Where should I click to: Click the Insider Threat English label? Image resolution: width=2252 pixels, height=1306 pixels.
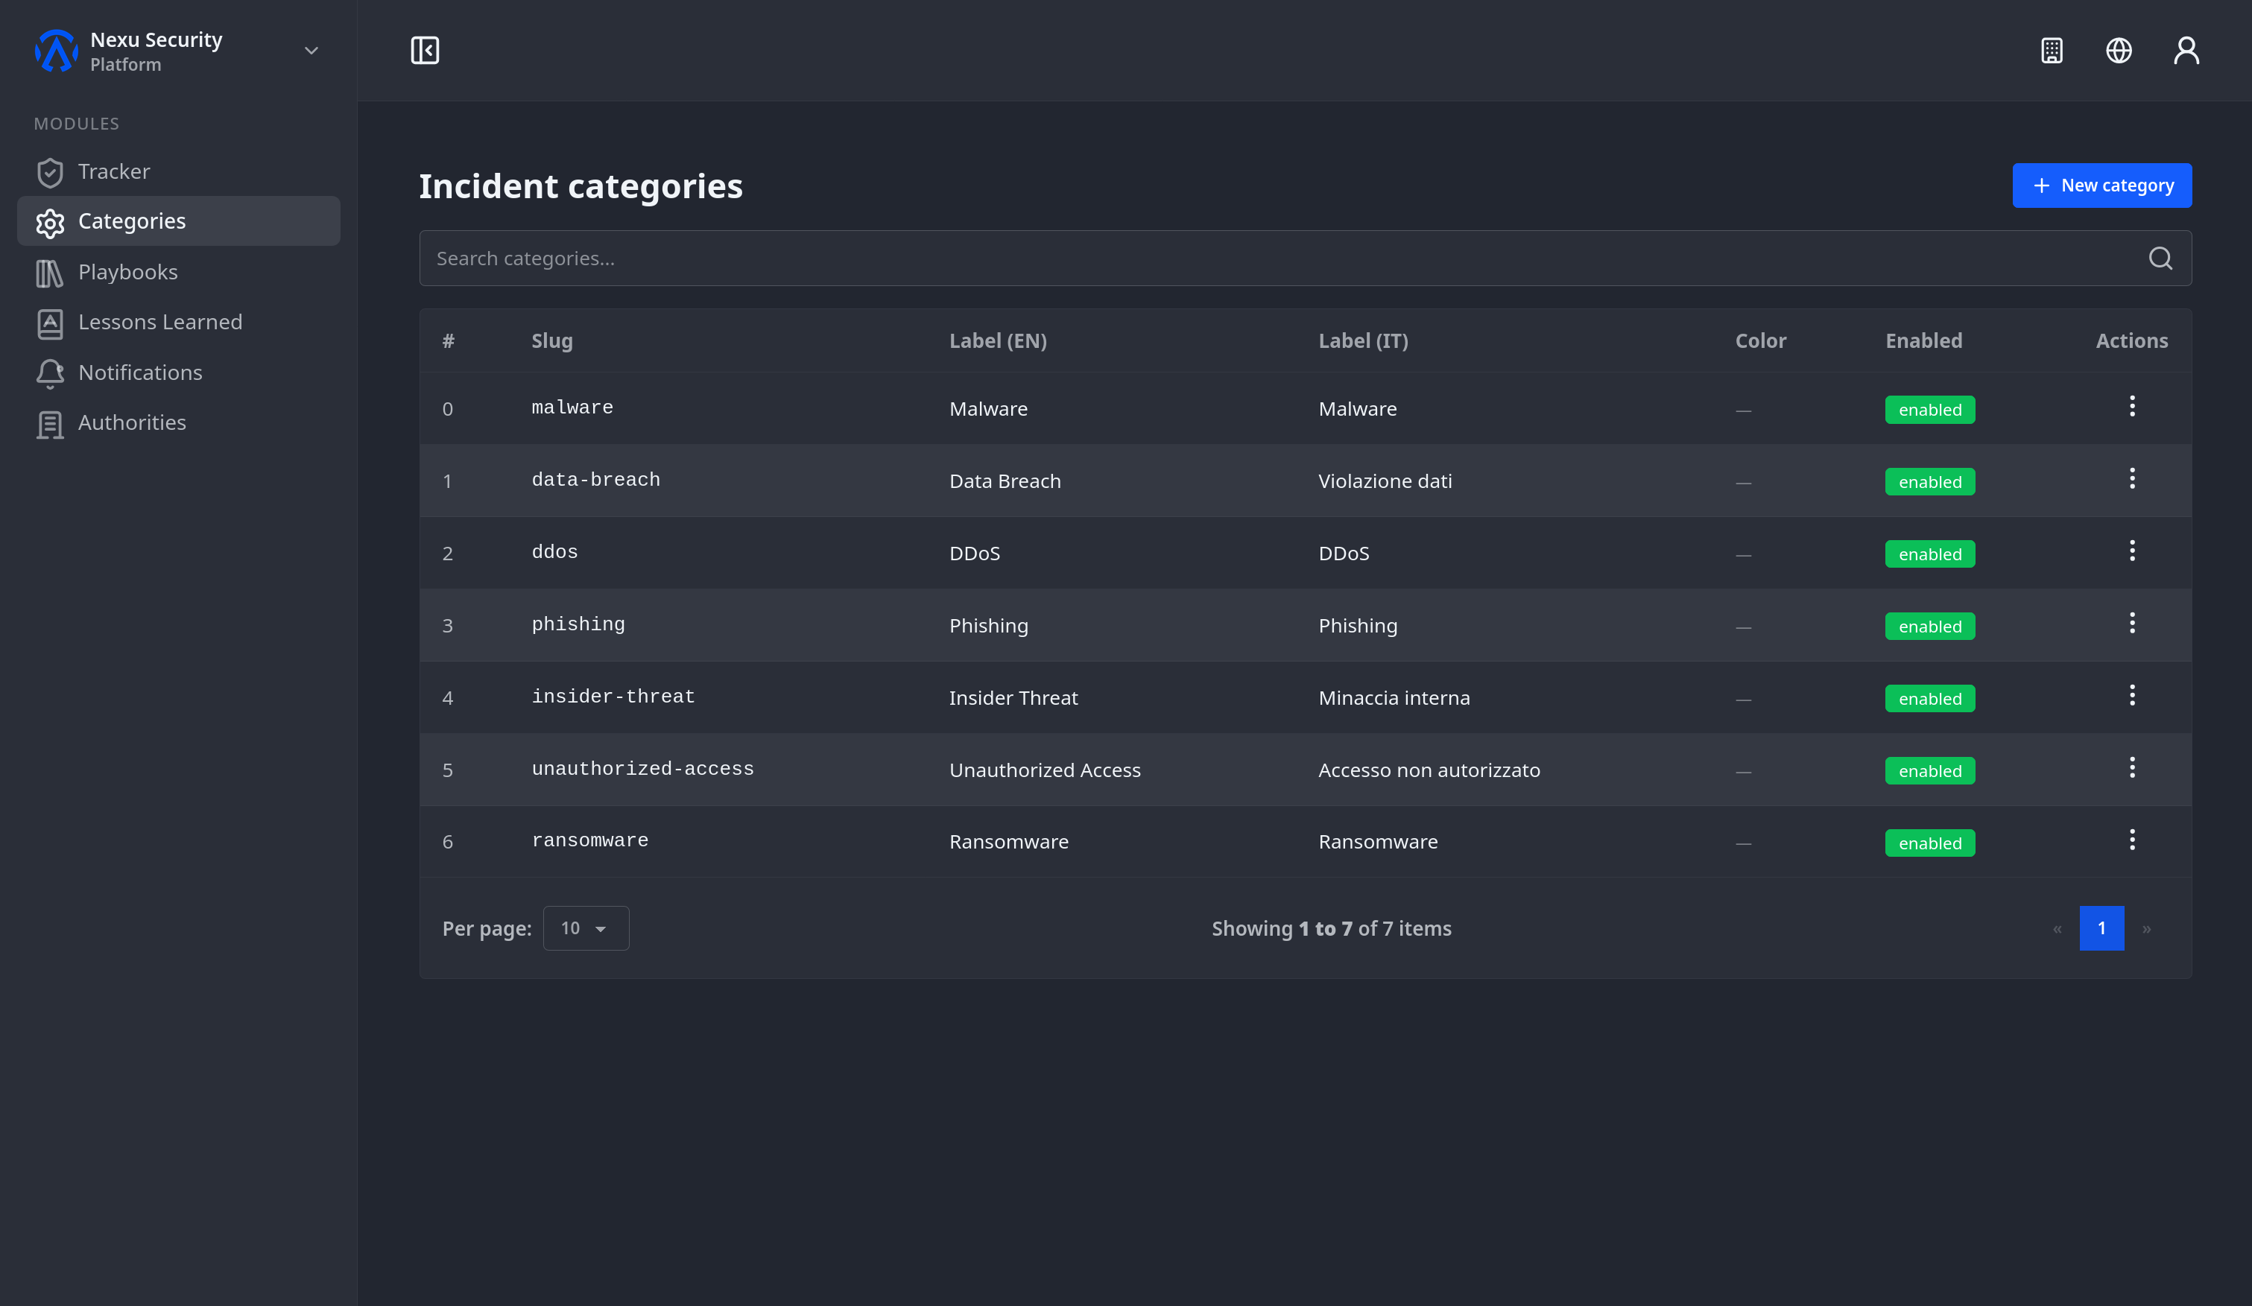[x=1013, y=699]
